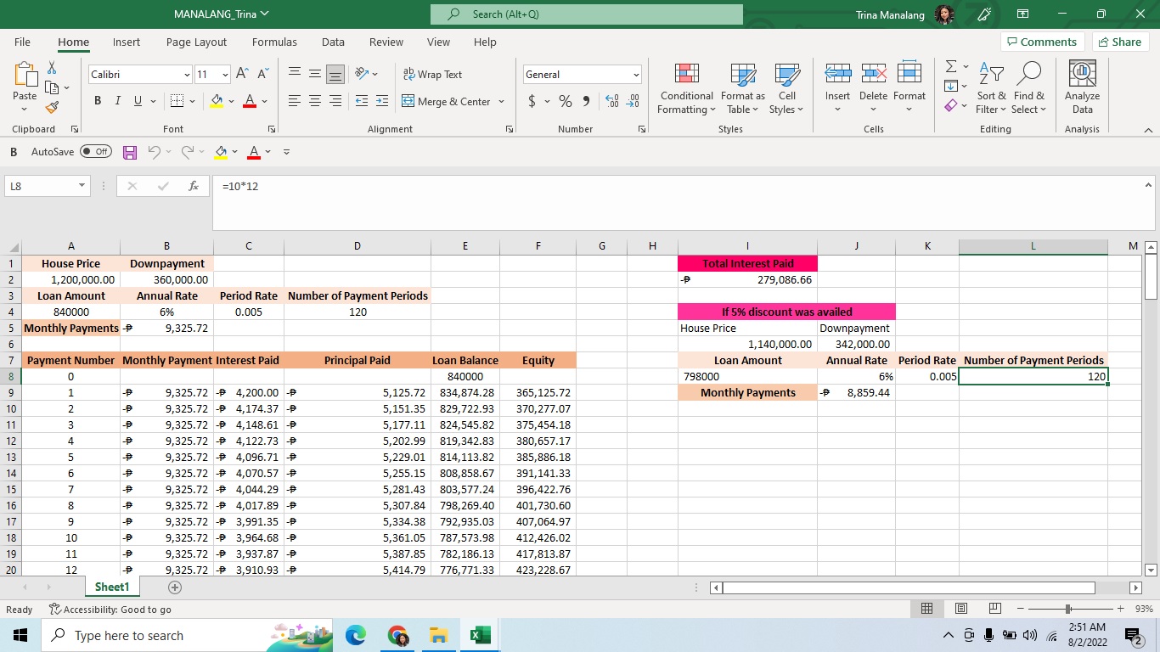Click the Format Painter icon
Viewport: 1160px width, 652px height.
tap(52, 108)
